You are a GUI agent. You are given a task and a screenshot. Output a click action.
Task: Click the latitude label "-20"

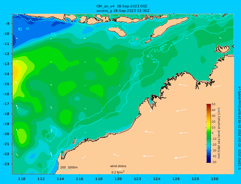click(6, 134)
